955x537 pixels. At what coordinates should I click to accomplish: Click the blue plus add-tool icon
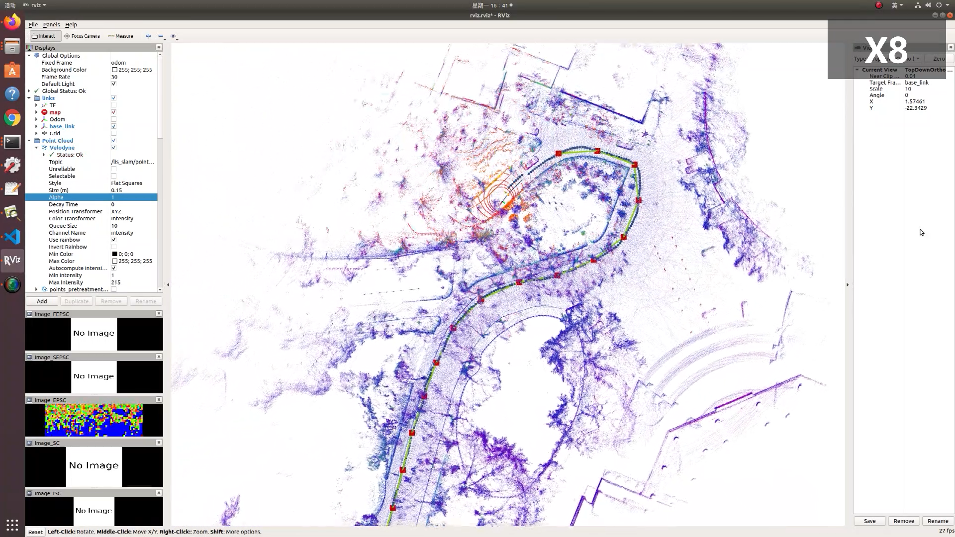pos(148,36)
